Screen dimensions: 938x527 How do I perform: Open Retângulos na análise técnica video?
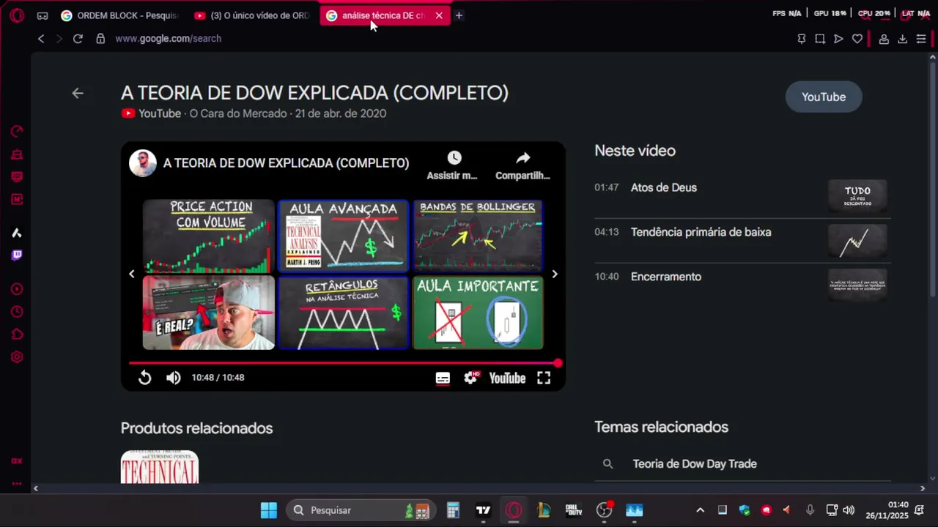tap(343, 313)
